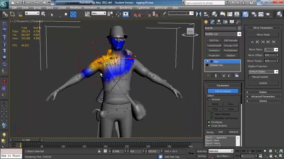284x159 pixels.
Task: Click the Mirror tool icon
Action: [198, 14]
